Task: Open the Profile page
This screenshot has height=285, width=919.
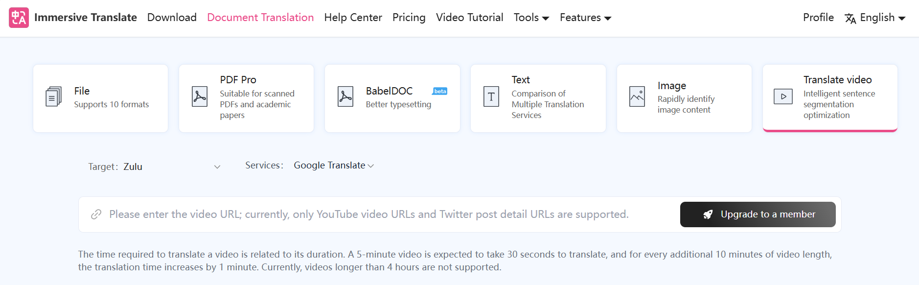Action: (x=818, y=18)
